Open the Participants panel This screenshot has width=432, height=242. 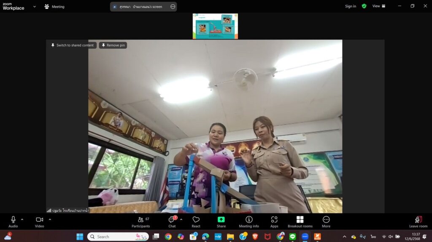tap(141, 222)
